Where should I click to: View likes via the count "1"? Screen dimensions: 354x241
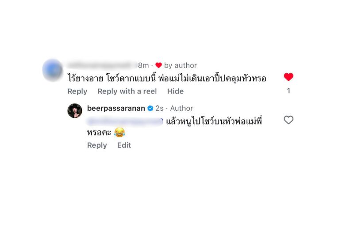click(289, 91)
